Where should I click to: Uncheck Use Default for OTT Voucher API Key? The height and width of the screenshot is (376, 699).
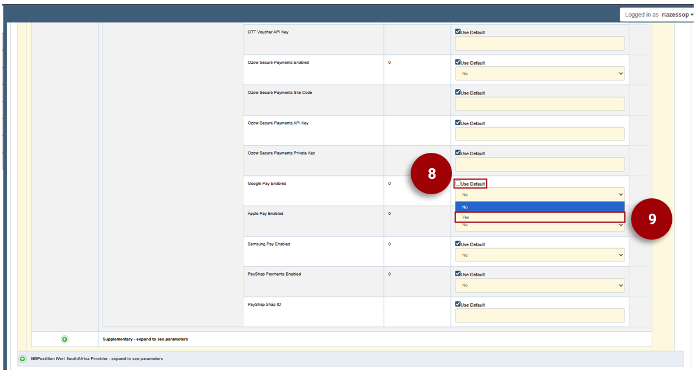(x=458, y=32)
